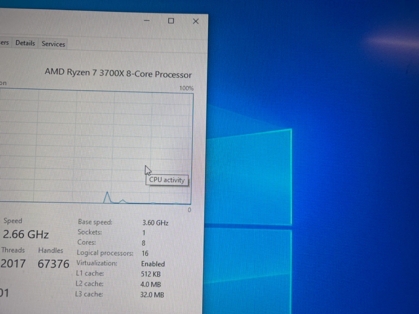This screenshot has width=419, height=314.
Task: Select the Threads label
Action: (13, 250)
